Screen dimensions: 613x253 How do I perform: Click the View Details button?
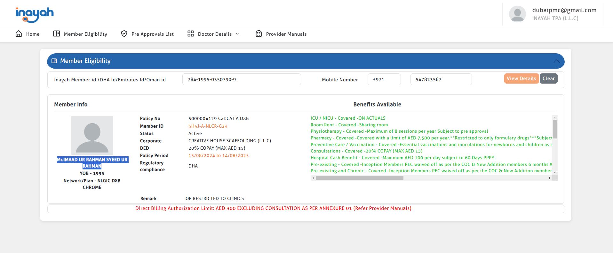point(521,78)
